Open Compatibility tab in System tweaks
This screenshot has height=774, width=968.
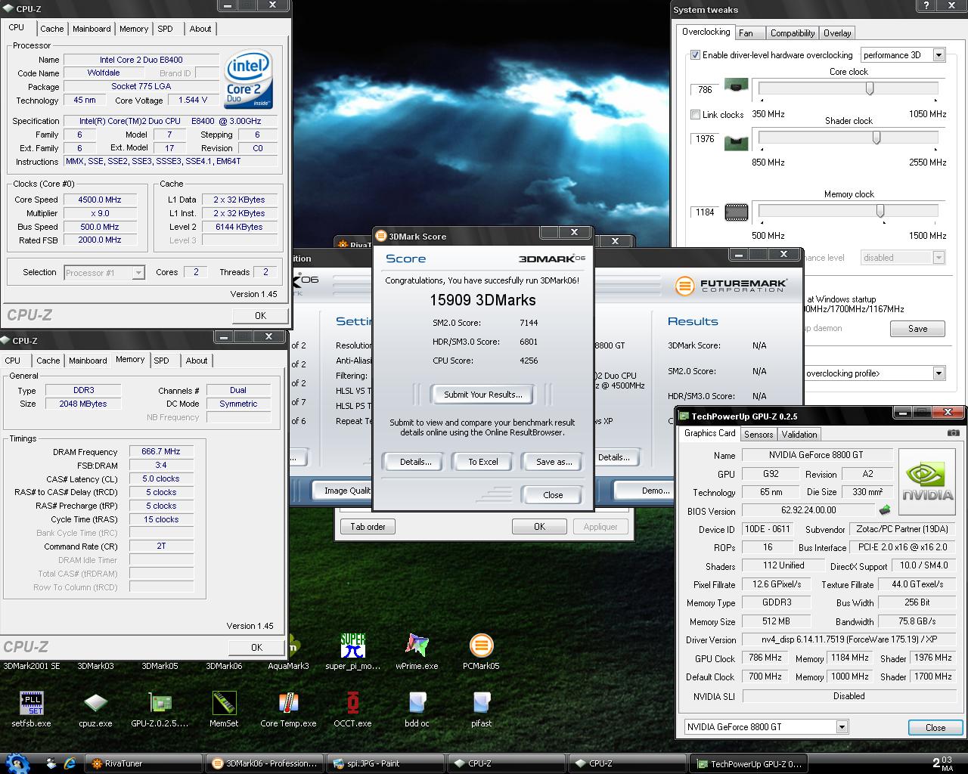(x=793, y=33)
